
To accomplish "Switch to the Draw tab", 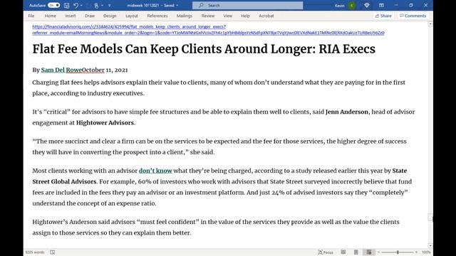I will pos(90,16).
